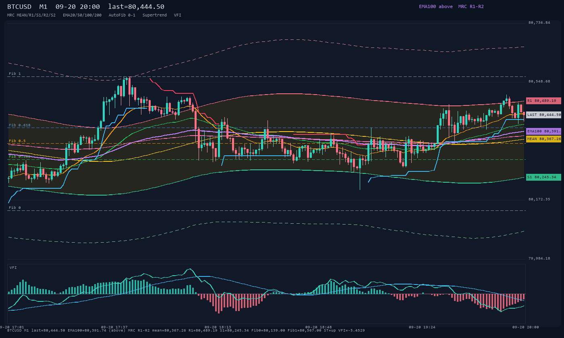Click the purple EMA100 price tag
This screenshot has height=338, width=564.
pyautogui.click(x=543, y=131)
